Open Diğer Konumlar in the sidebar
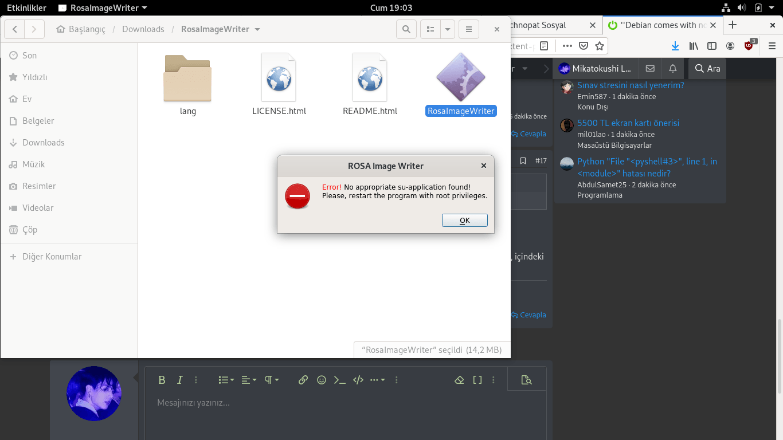The width and height of the screenshot is (783, 440). point(69,257)
